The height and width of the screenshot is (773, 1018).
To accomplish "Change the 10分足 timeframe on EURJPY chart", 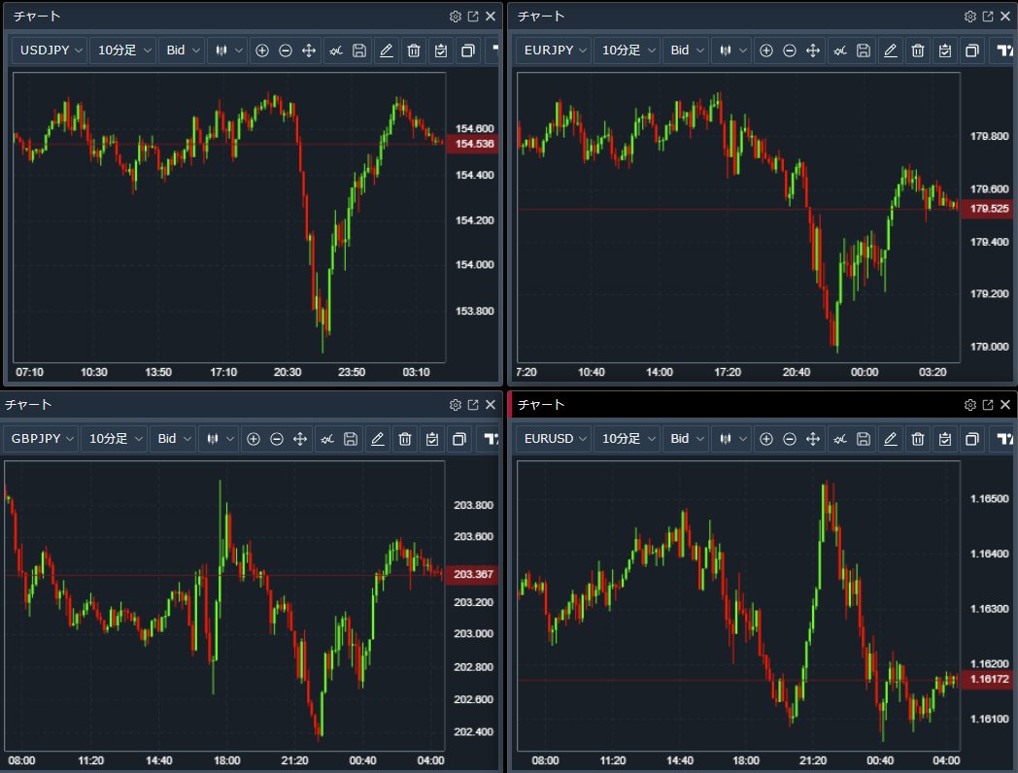I will [628, 50].
